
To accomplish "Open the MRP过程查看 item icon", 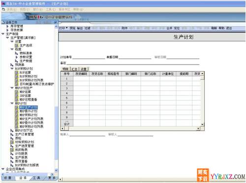I will click(x=17, y=100).
